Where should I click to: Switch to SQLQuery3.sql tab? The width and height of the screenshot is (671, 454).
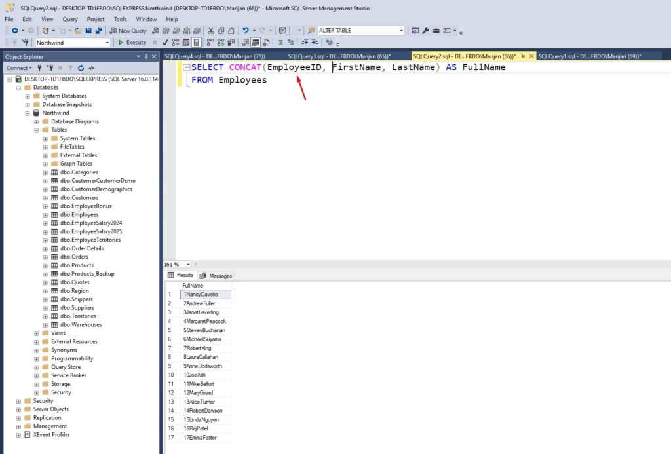point(339,56)
